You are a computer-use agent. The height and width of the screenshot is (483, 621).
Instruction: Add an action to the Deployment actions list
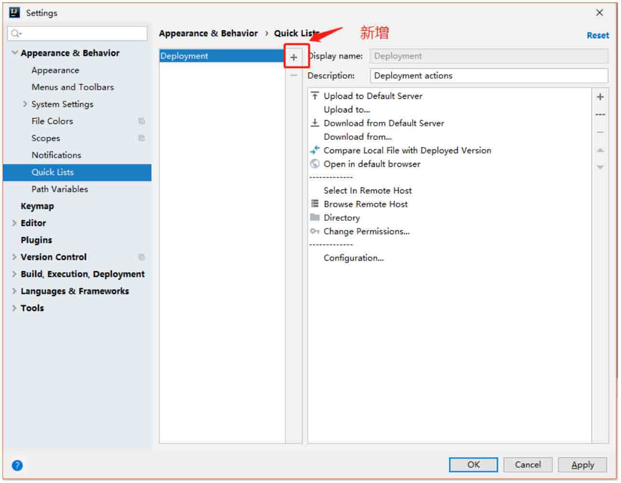click(600, 97)
